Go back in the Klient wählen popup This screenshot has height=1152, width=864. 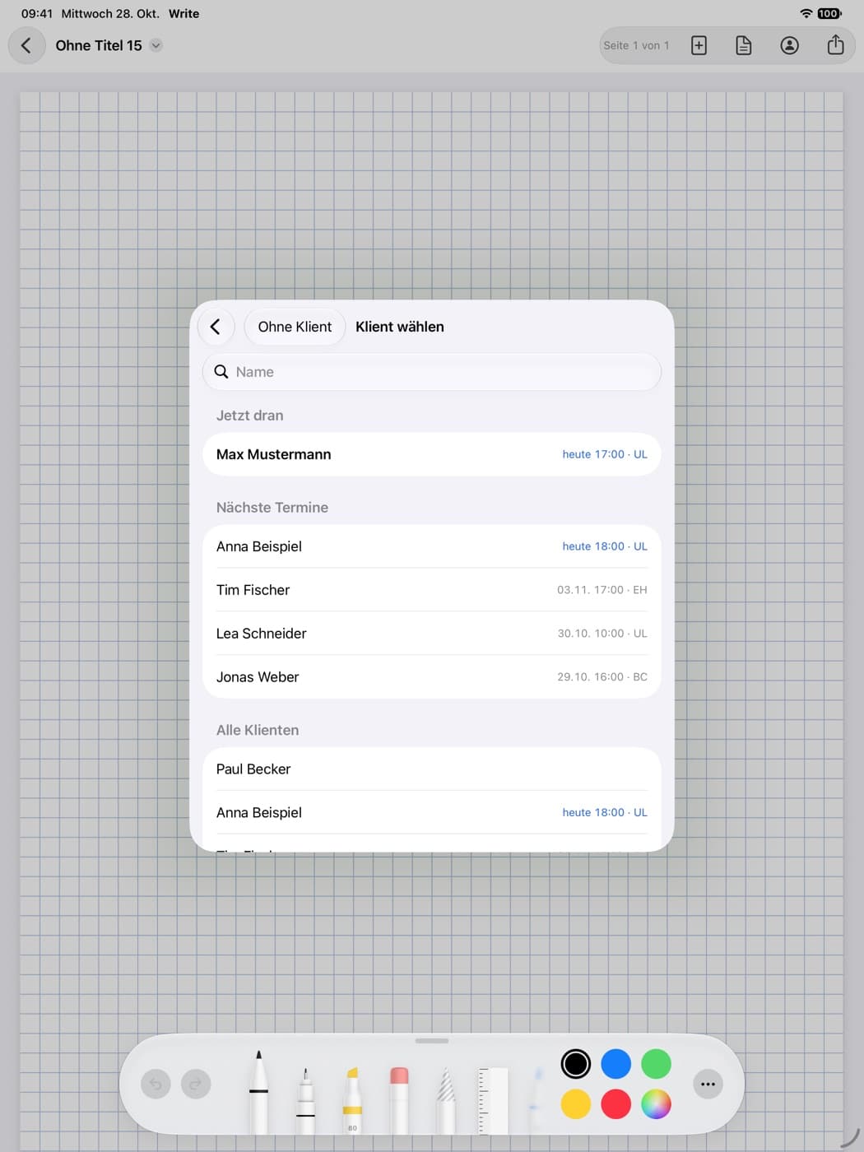216,327
